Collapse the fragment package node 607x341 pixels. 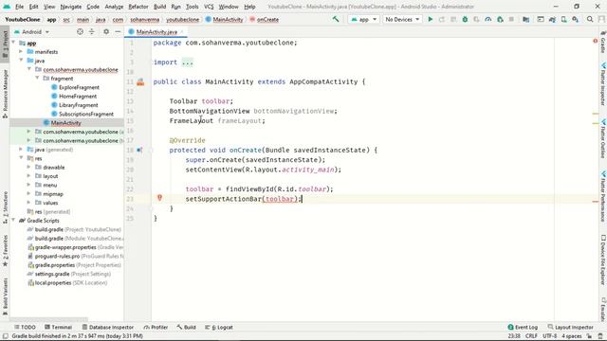pyautogui.click(x=37, y=79)
